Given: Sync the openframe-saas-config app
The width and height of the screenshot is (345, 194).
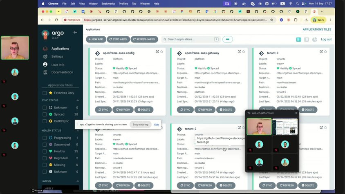Looking at the screenshot, I should 103,109.
